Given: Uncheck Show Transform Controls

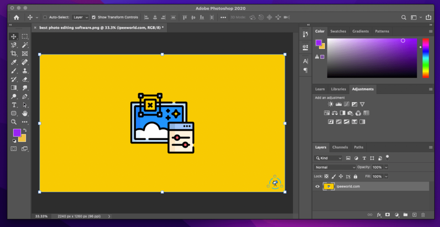Looking at the screenshot, I should (x=94, y=17).
